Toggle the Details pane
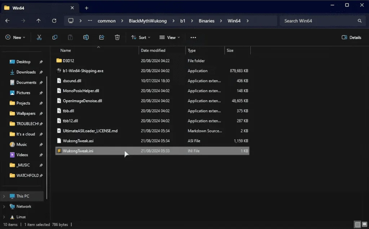This screenshot has height=229, width=369. 351,37
